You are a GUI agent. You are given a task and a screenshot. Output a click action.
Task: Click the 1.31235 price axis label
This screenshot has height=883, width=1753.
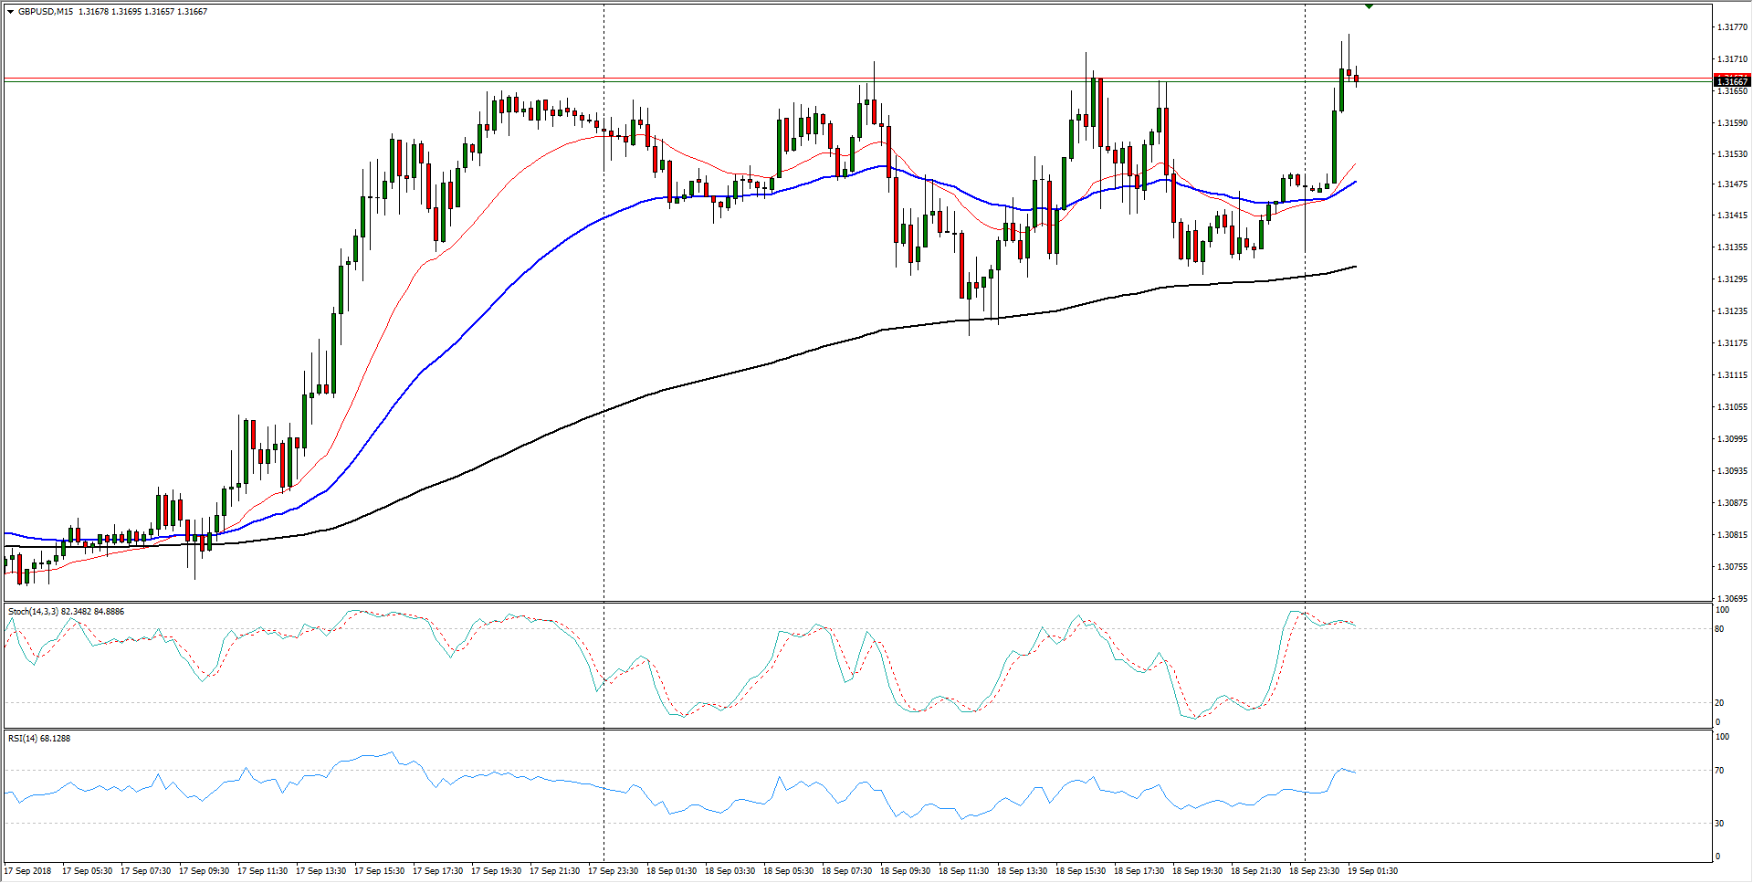tap(1731, 311)
